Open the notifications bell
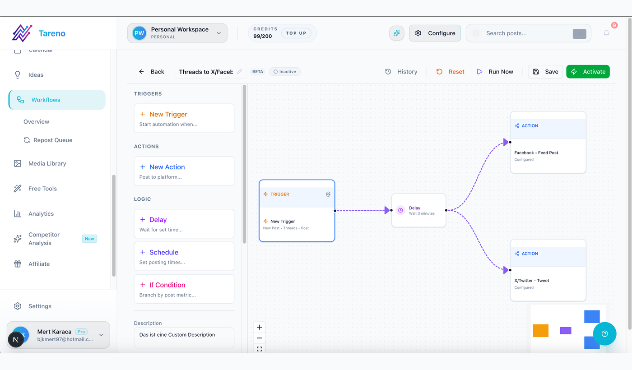 coord(606,33)
